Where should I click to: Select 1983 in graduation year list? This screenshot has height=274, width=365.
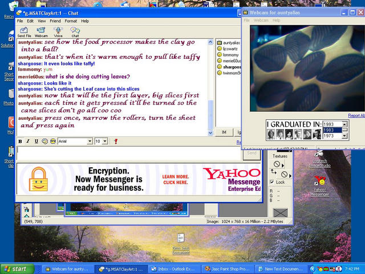(332, 130)
